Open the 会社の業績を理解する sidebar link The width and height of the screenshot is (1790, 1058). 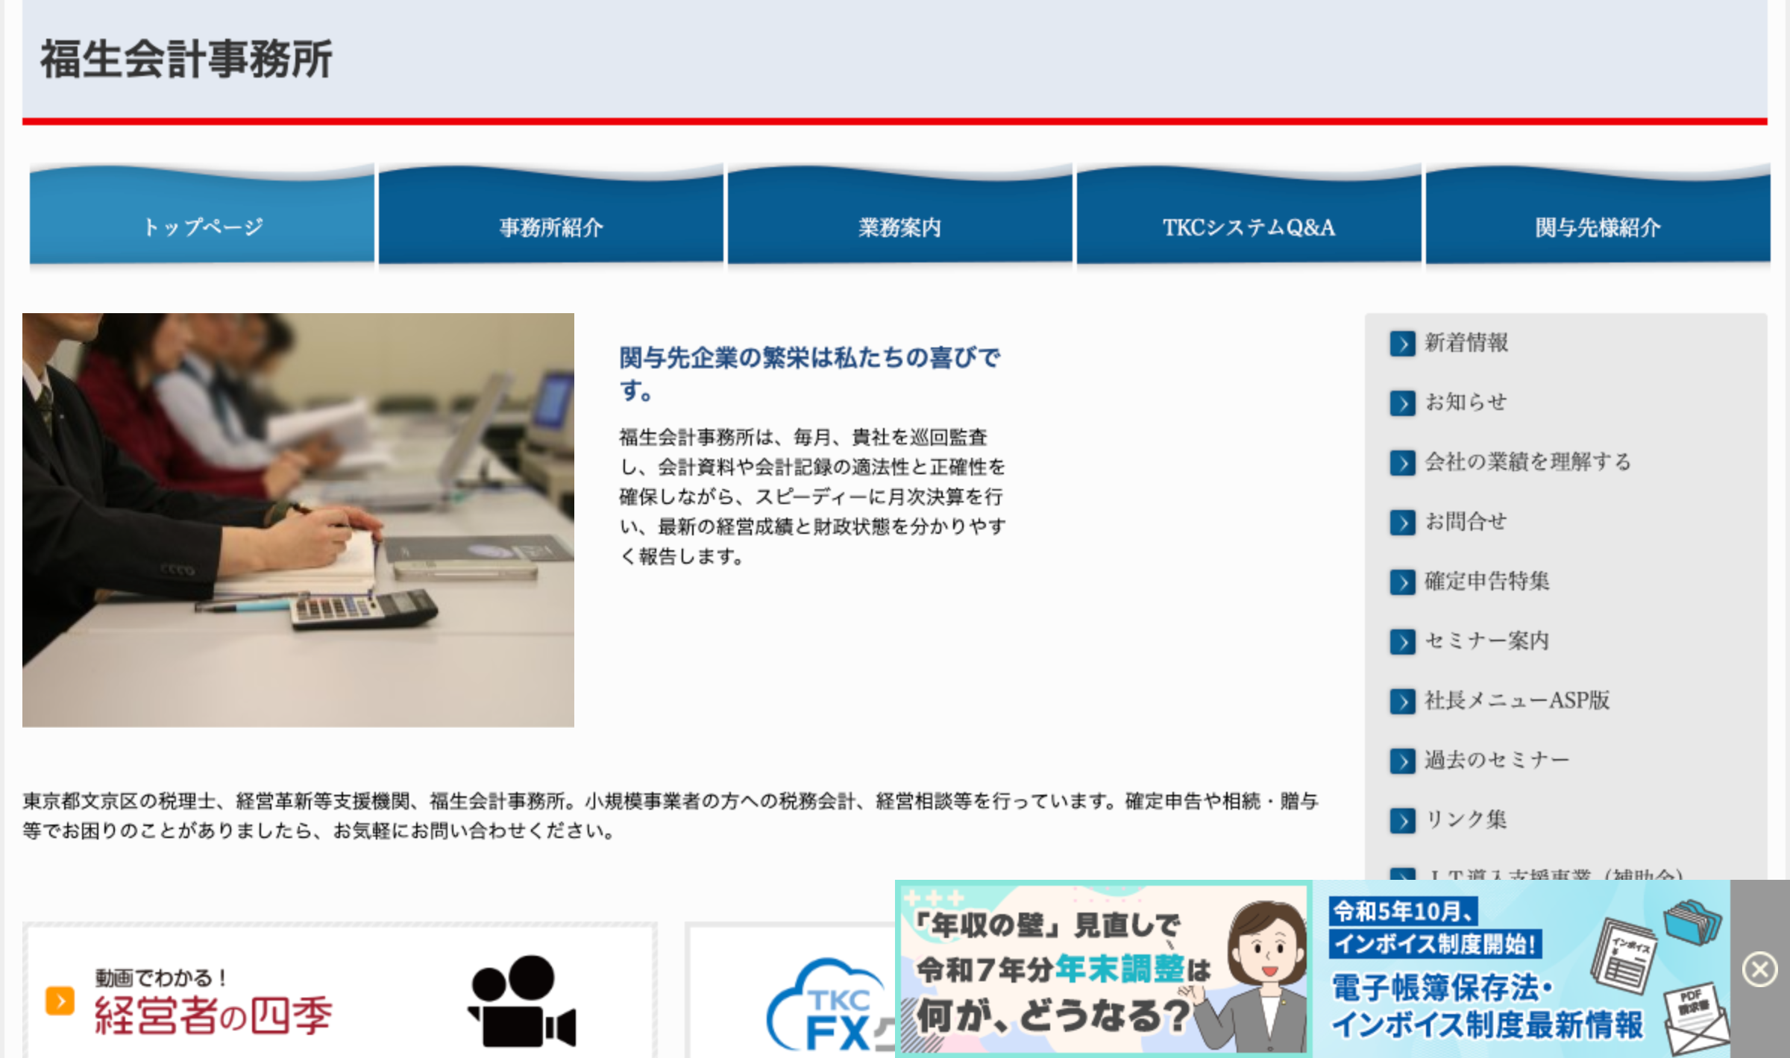[x=1527, y=462]
